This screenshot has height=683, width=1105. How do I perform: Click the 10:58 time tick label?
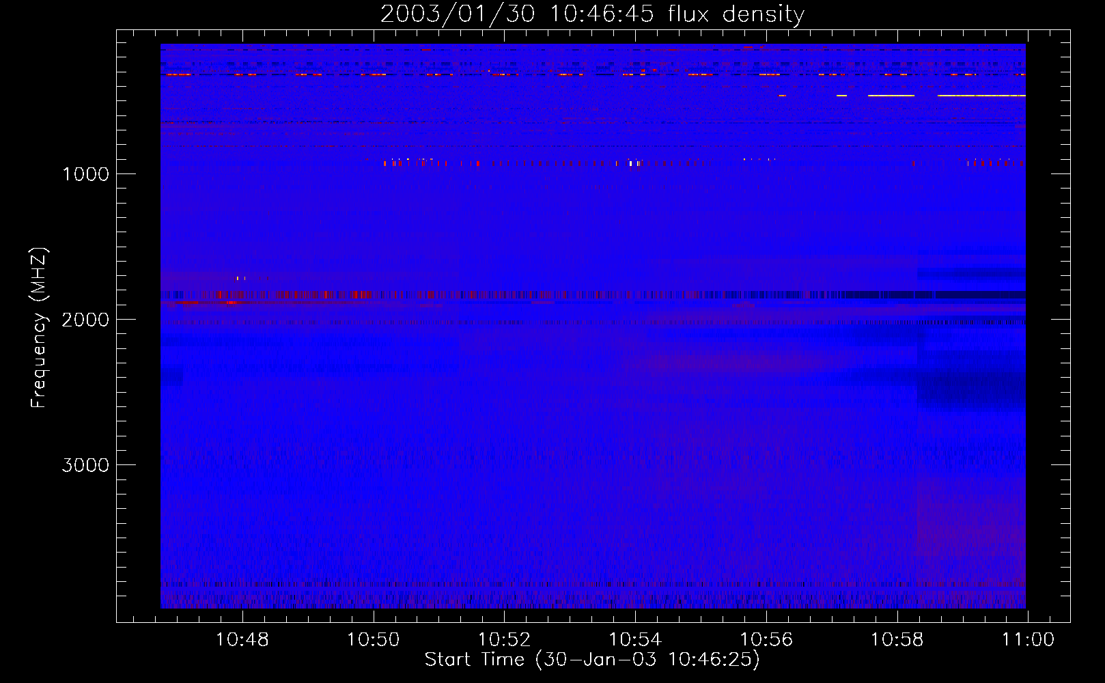tap(897, 640)
